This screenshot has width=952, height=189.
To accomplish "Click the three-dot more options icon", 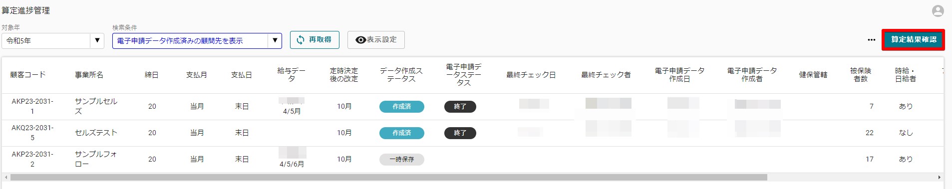I will [x=871, y=40].
